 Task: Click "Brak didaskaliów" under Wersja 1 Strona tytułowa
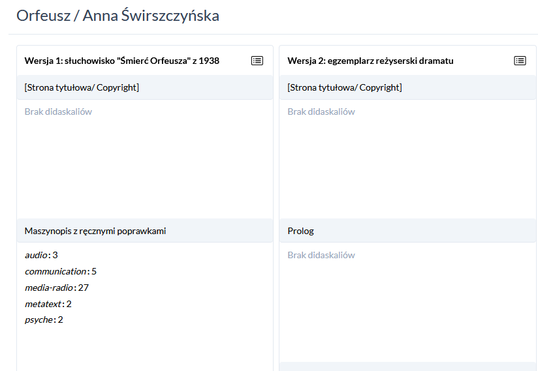59,111
